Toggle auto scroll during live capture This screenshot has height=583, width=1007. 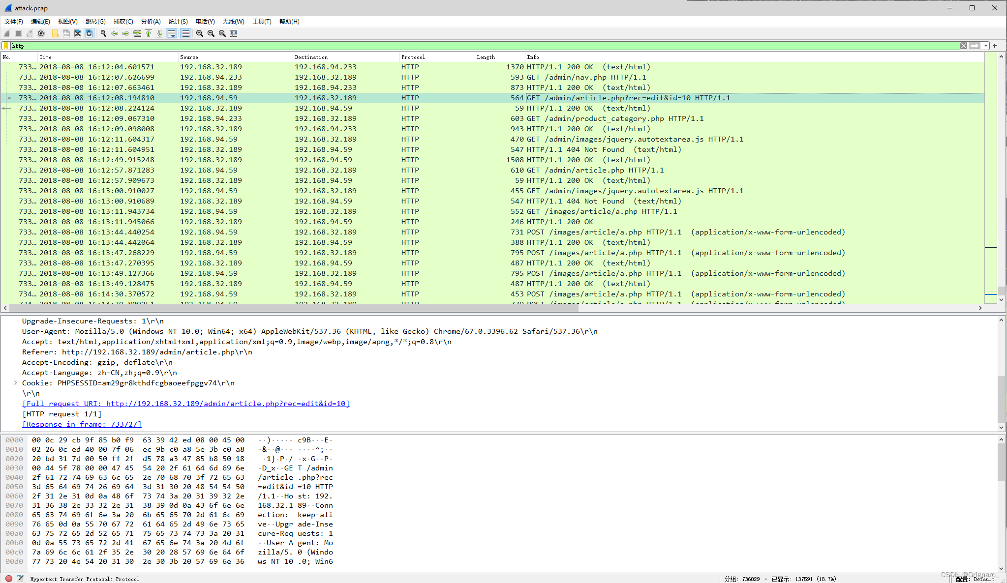coord(172,33)
